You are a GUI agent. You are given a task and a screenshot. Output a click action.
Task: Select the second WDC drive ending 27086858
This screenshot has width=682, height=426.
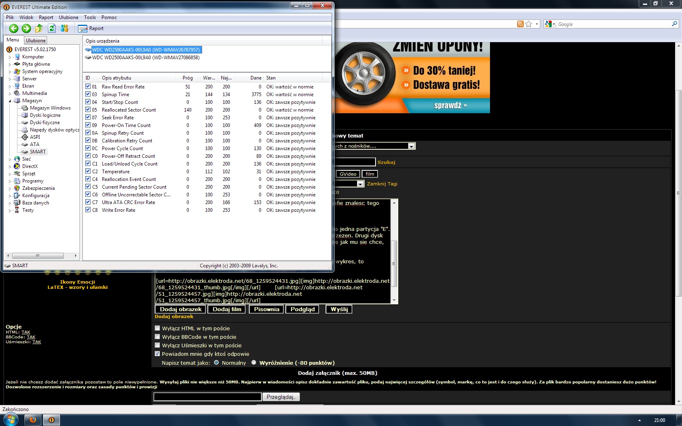146,58
